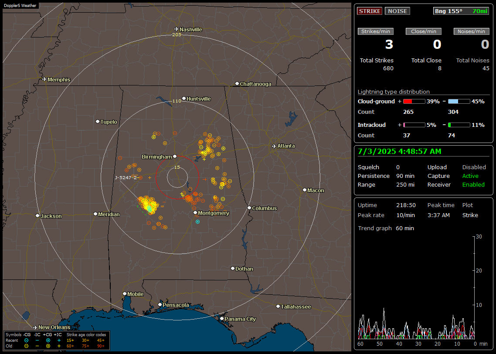Click the Capture status Active
Viewport: 496px width, 354px height.
tap(470, 176)
